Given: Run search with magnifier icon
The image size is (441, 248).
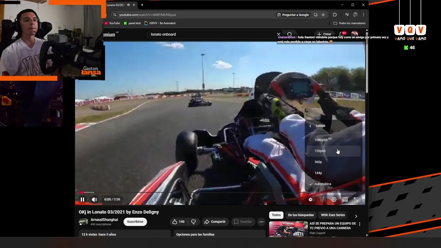Looking at the screenshot, I should tap(289, 34).
